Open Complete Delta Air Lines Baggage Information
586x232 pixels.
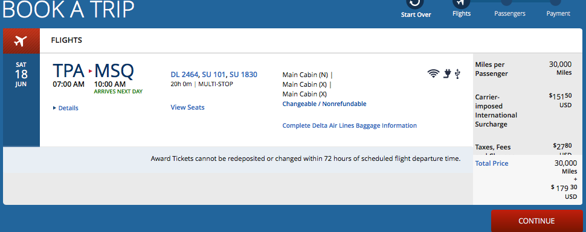[349, 126]
